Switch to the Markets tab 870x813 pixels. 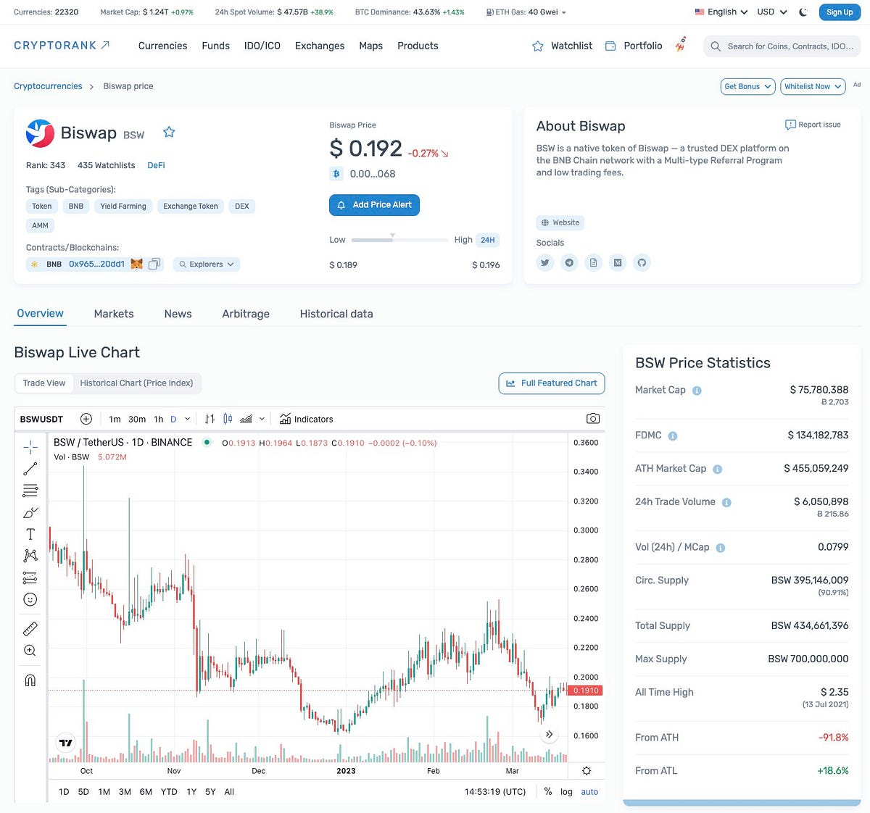point(114,314)
